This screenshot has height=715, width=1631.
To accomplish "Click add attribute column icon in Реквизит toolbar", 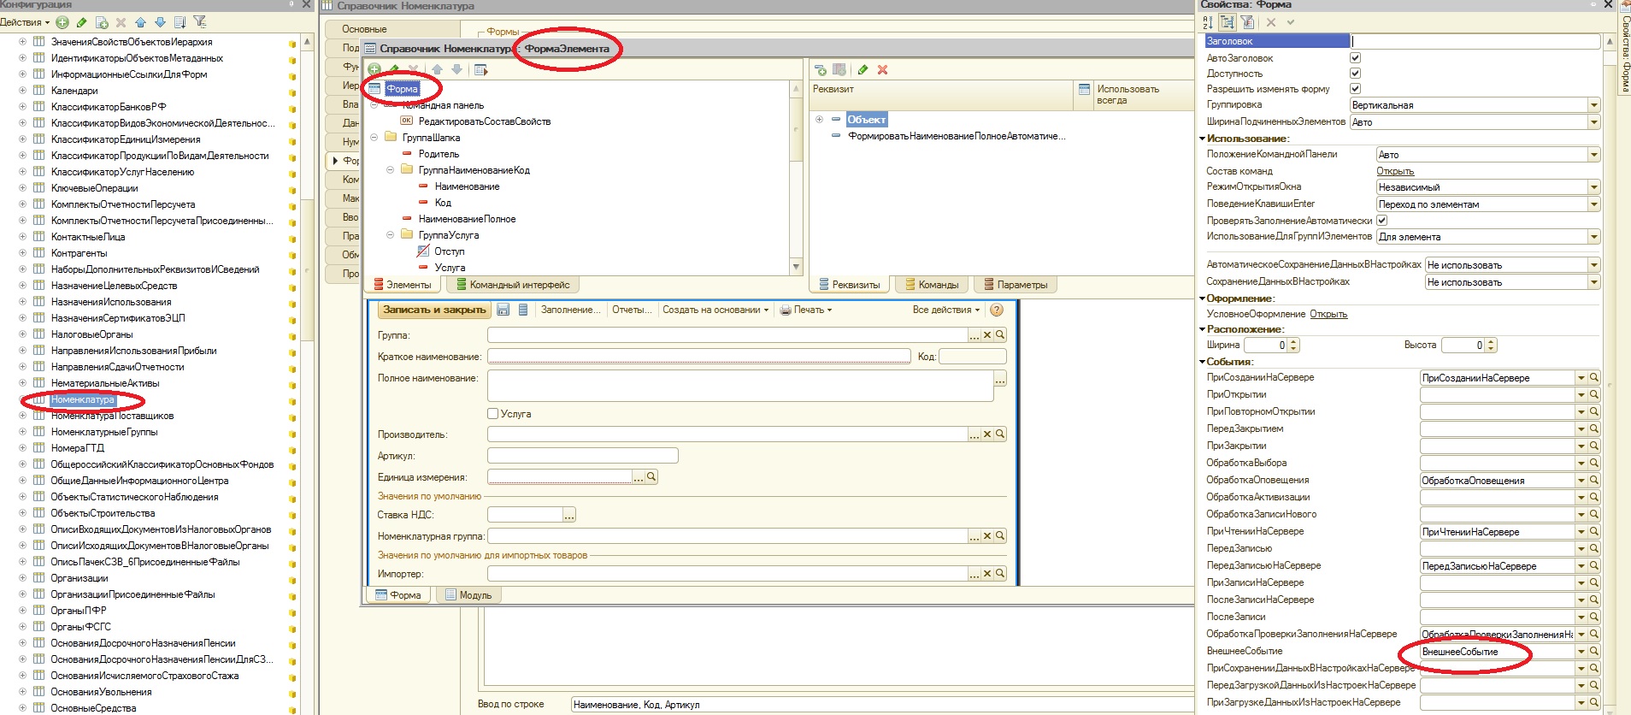I will (839, 69).
